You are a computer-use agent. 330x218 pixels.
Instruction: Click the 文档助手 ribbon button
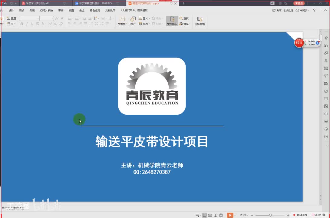[172, 21]
